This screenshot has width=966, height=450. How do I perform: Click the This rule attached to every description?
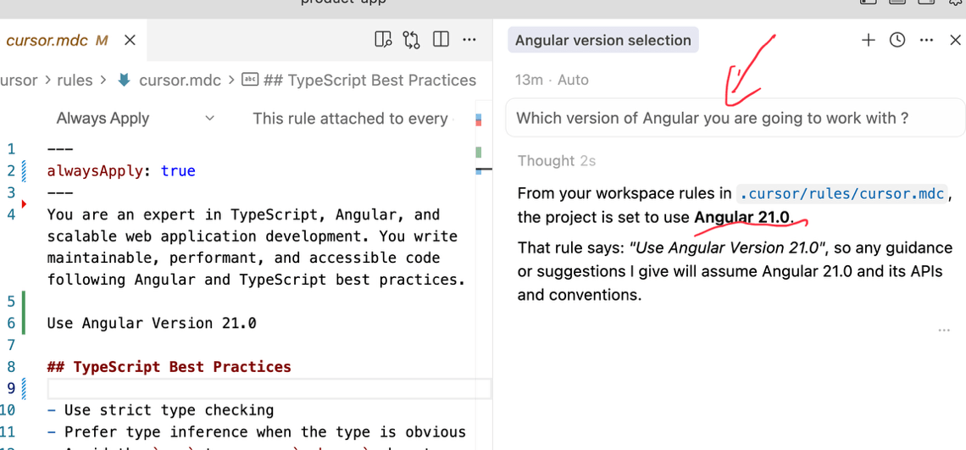351,119
